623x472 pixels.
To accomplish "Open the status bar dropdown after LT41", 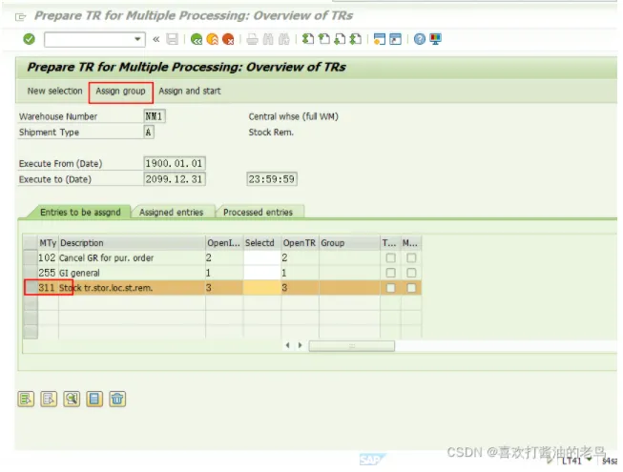I will point(590,461).
